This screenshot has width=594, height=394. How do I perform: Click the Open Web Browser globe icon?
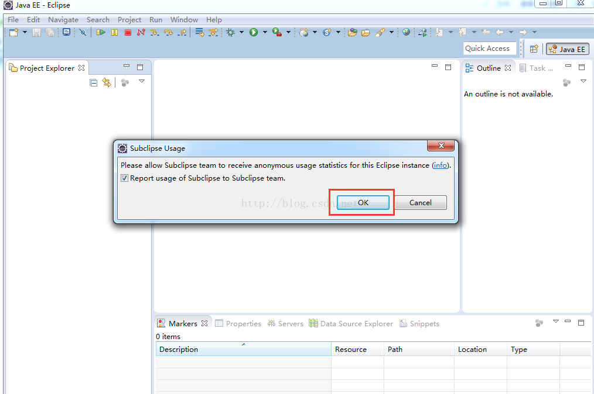click(406, 32)
